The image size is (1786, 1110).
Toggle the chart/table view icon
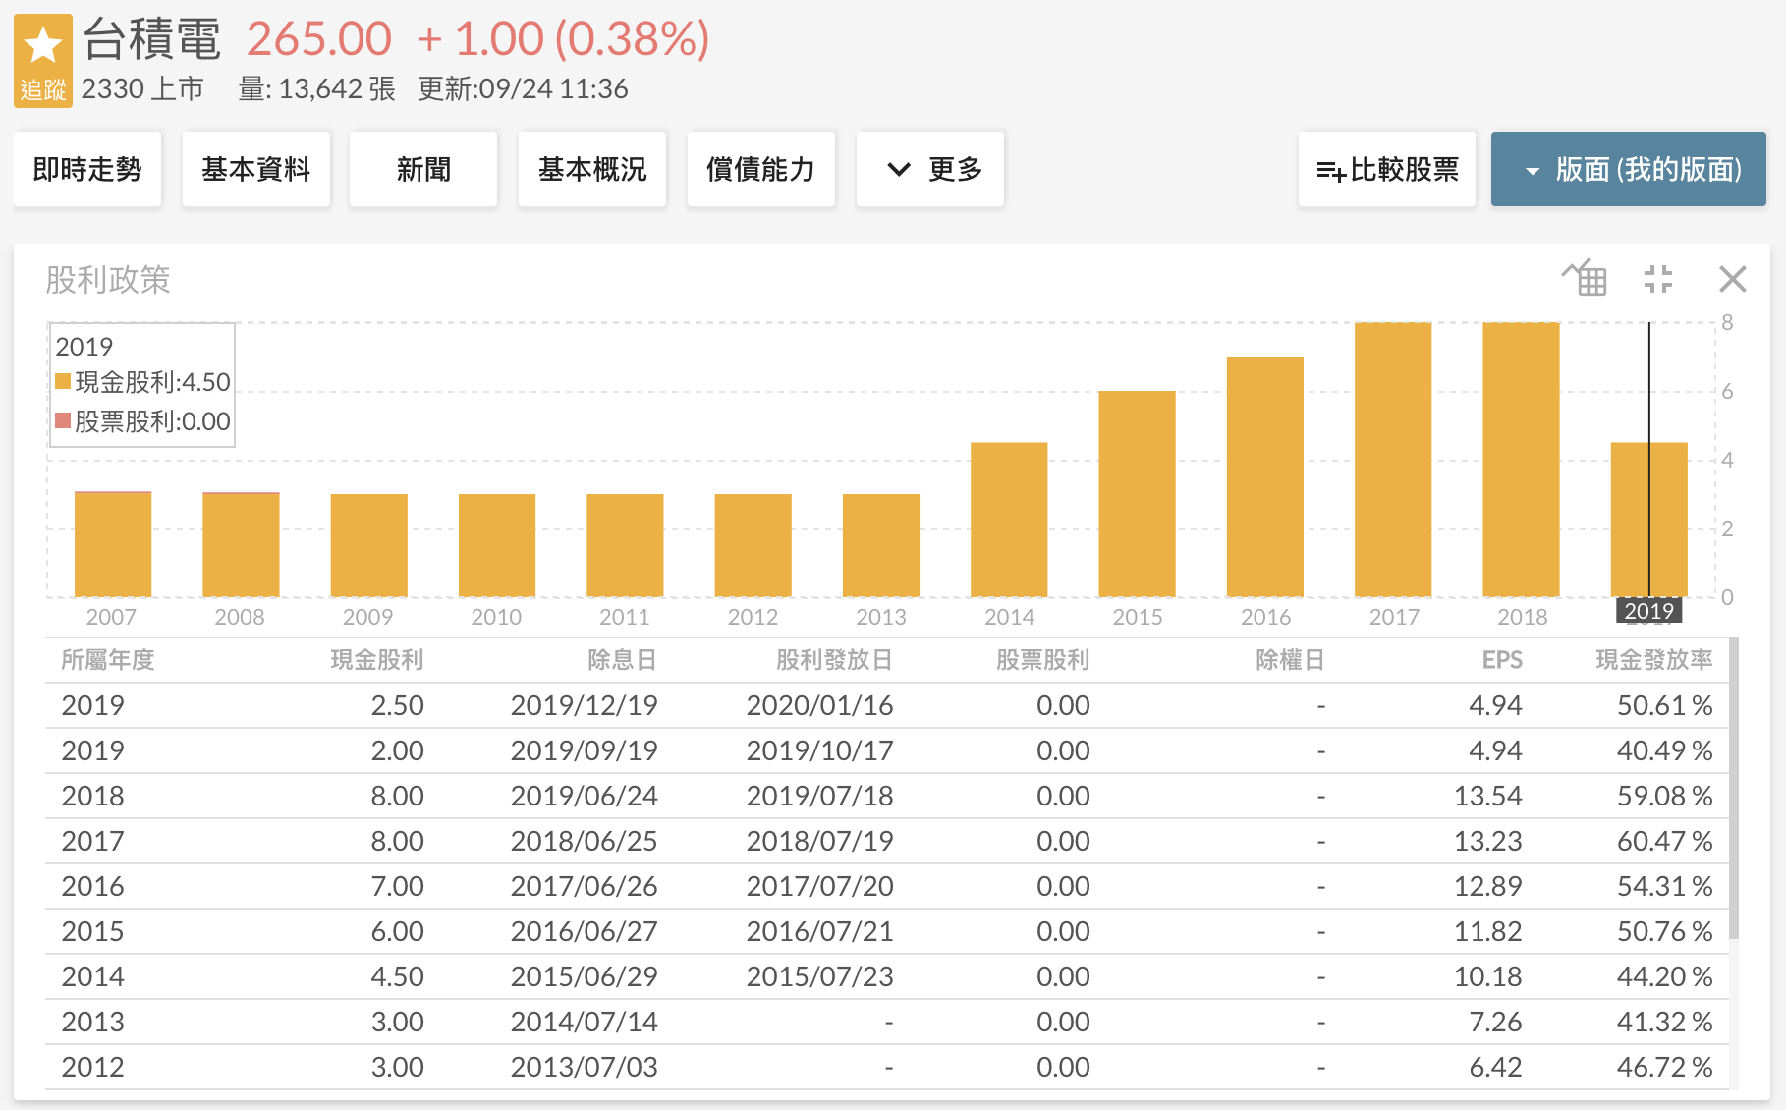(x=1585, y=279)
